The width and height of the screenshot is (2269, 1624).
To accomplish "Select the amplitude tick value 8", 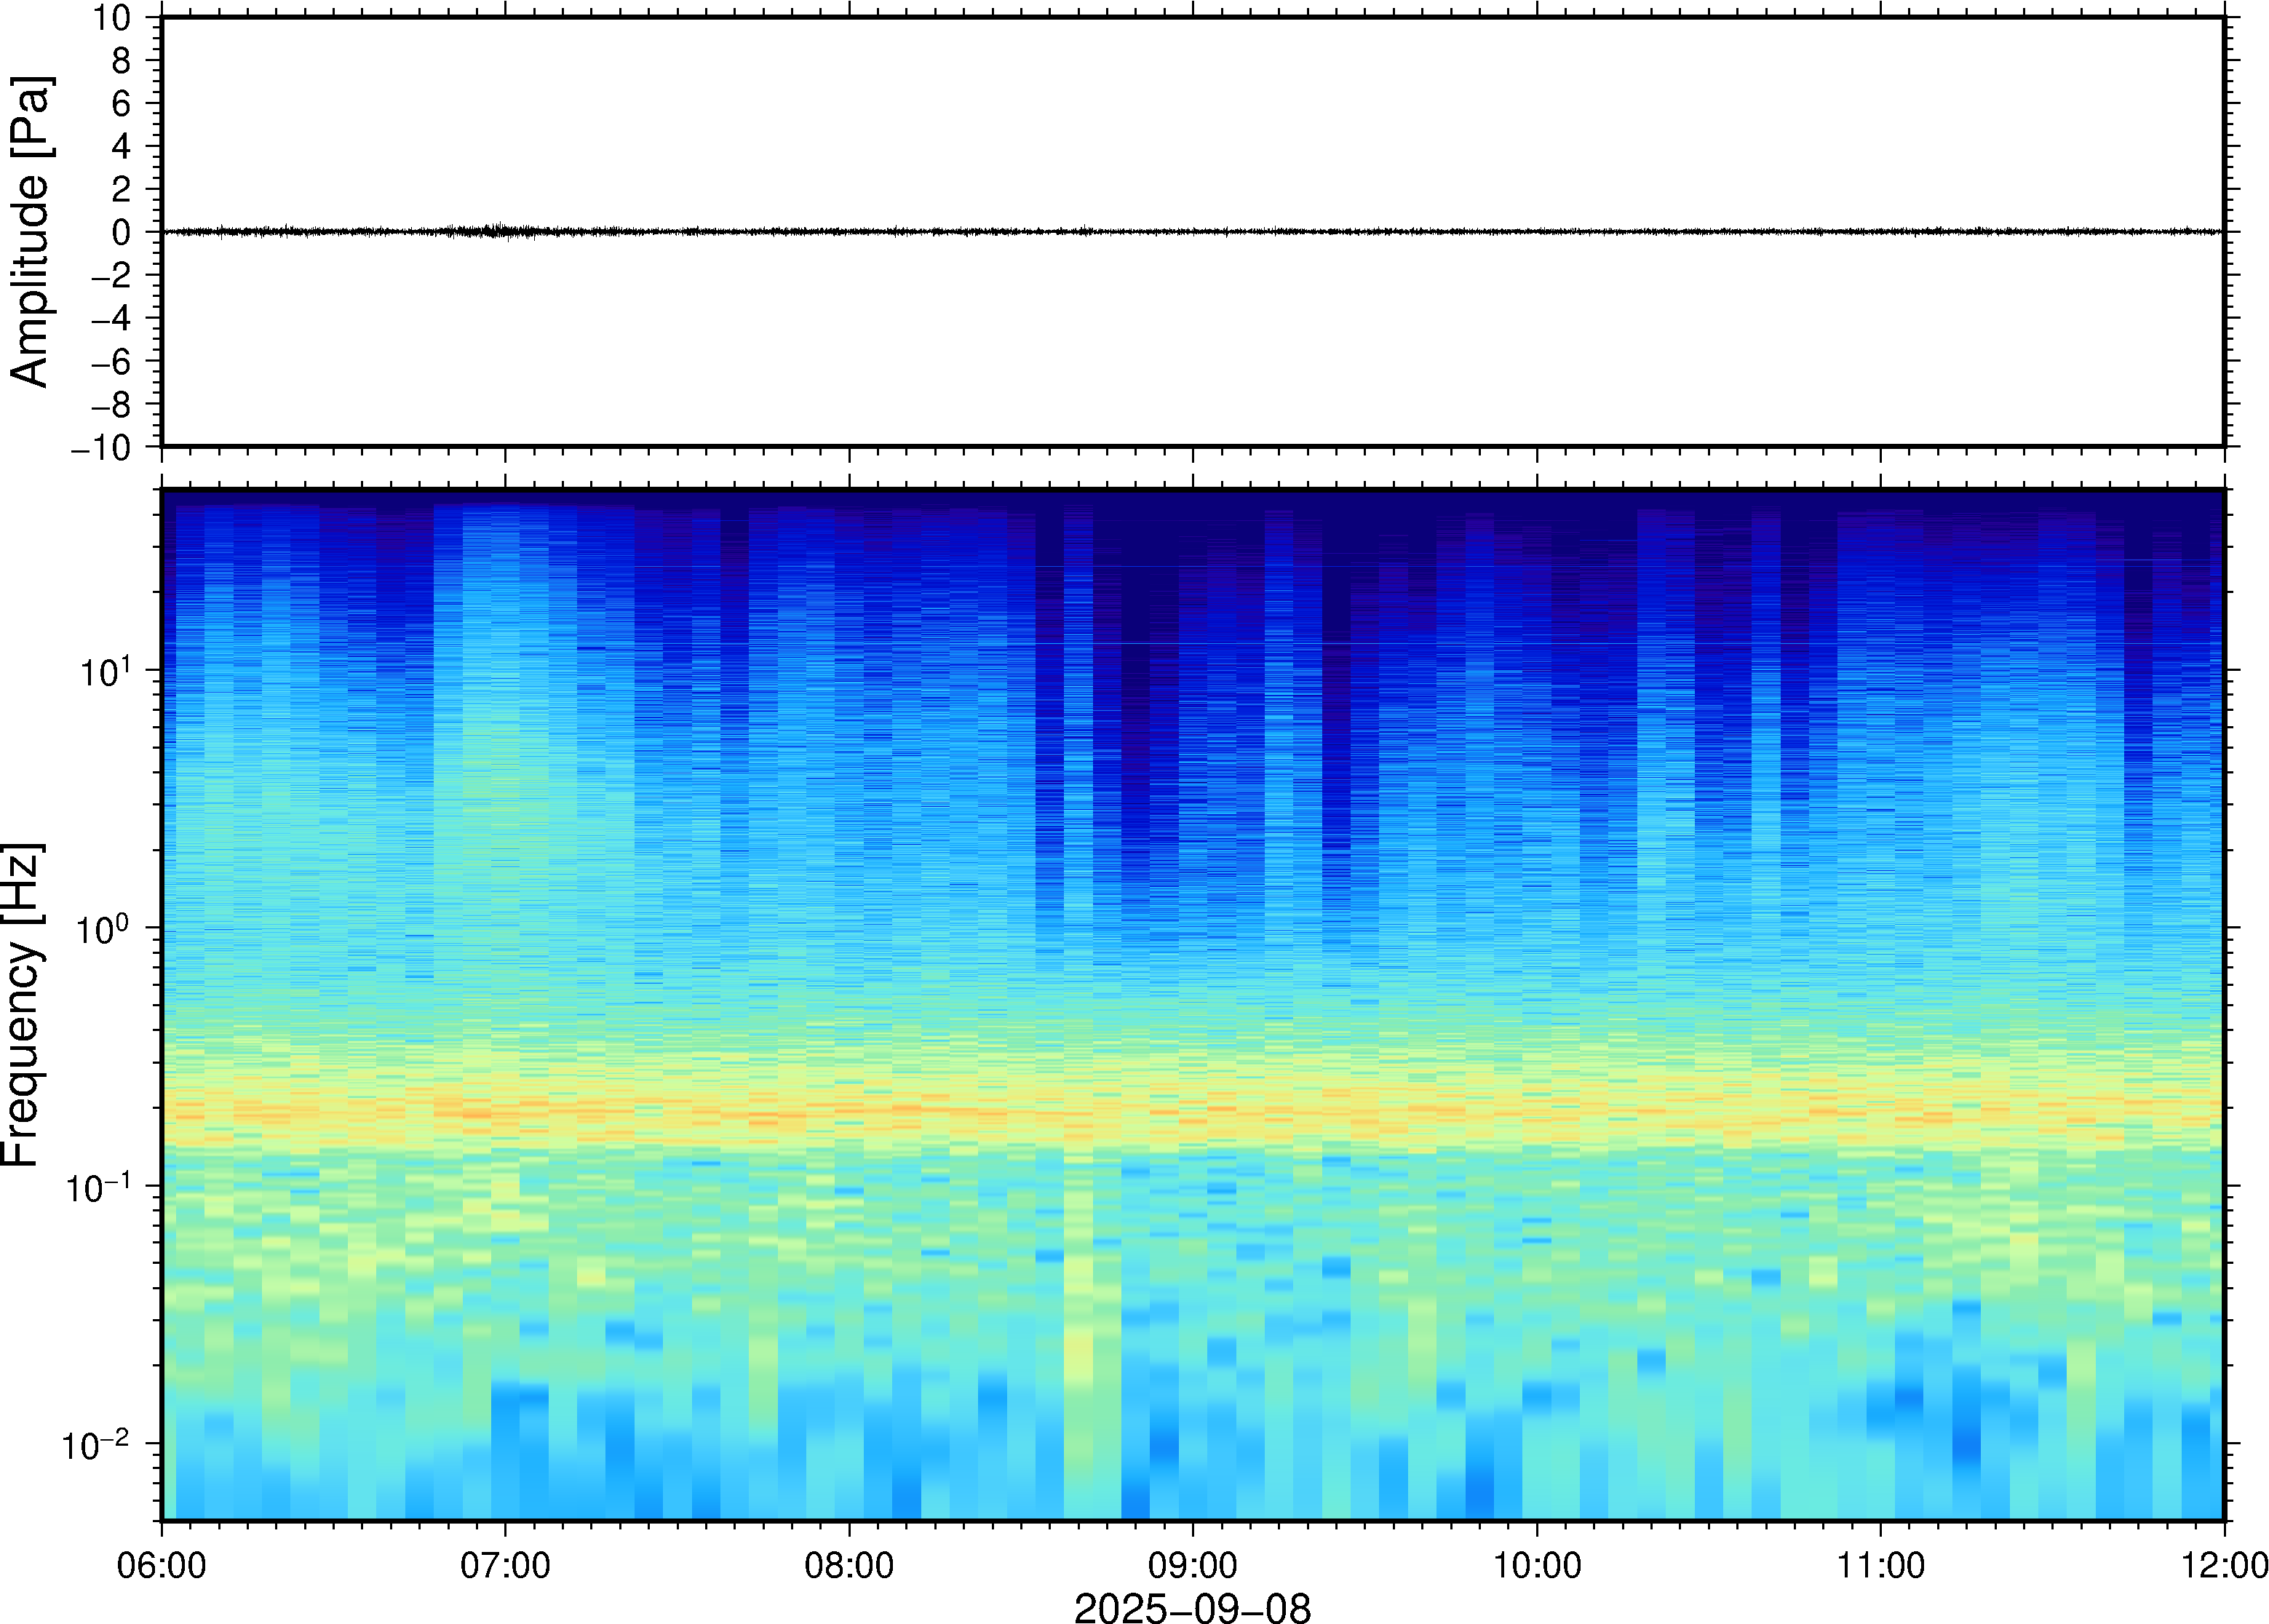I will click(121, 61).
